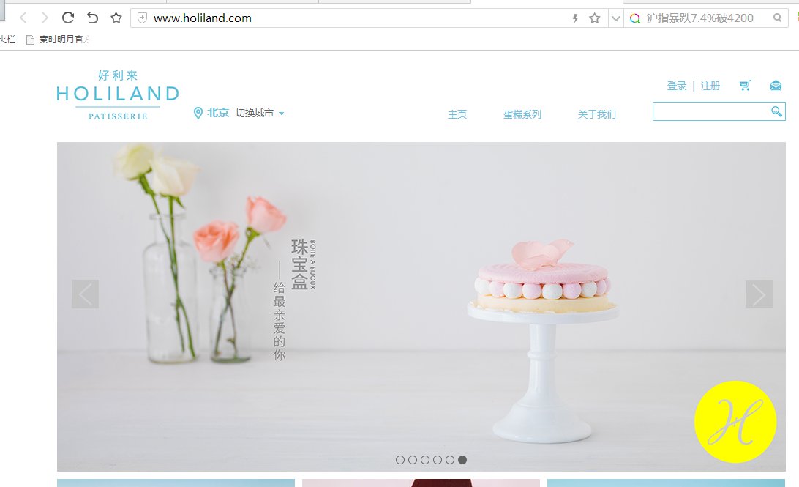This screenshot has width=799, height=487.
Task: Select the third carousel indicator dot
Action: click(425, 460)
